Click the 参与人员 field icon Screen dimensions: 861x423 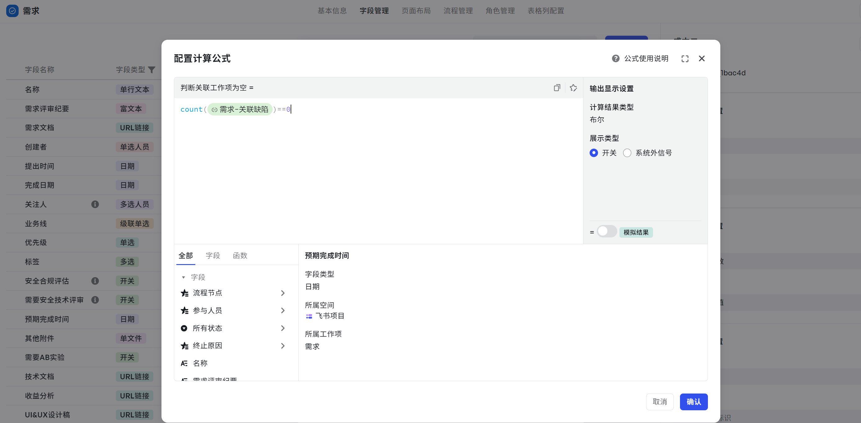(184, 311)
